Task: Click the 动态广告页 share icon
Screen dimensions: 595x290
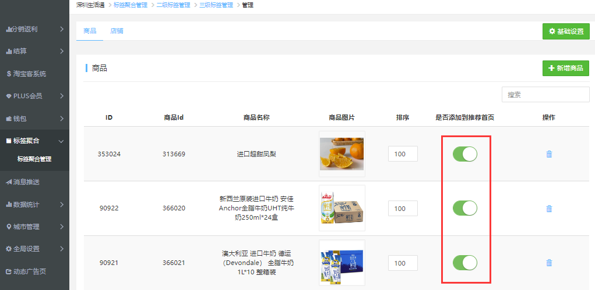Action: tap(9, 271)
